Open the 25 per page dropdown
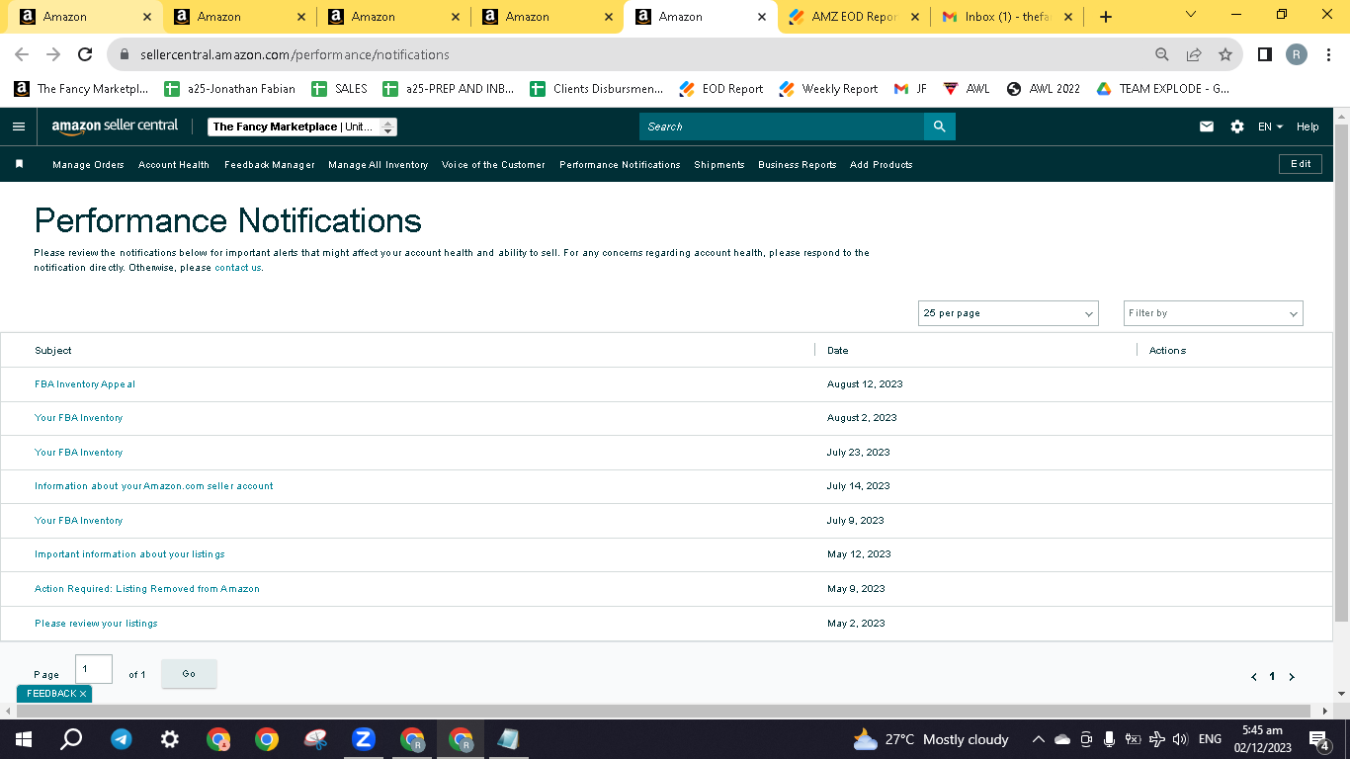 (1008, 313)
